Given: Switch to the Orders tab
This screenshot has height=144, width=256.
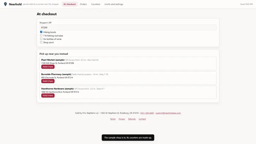Looking at the screenshot, I should (83, 4).
